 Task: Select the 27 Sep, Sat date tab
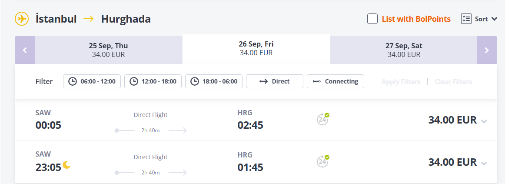[x=404, y=50]
